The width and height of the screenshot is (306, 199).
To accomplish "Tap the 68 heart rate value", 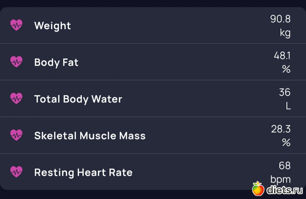I will pyautogui.click(x=285, y=165).
